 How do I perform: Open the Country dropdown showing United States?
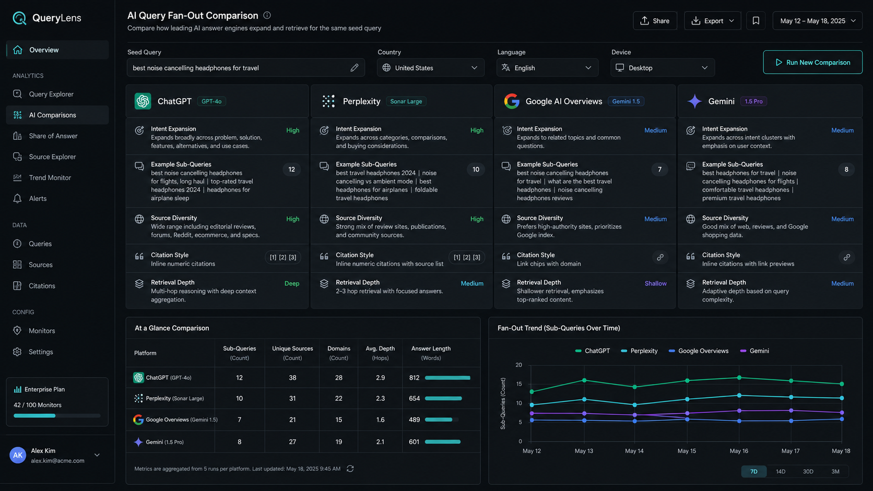(x=431, y=68)
